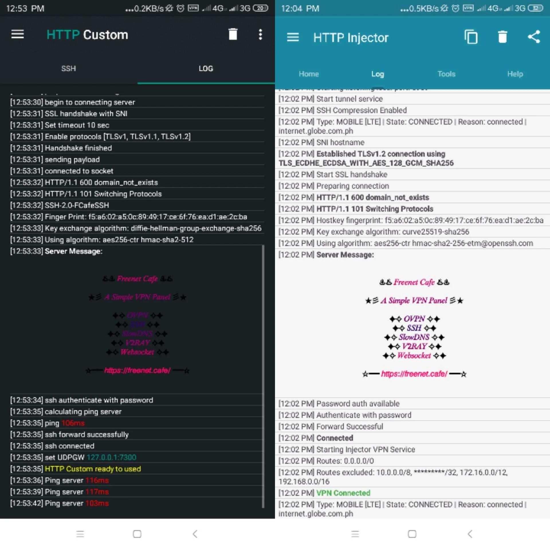
Task: Tap freenet.cafe link in HTTP Injector log
Action: [414, 374]
